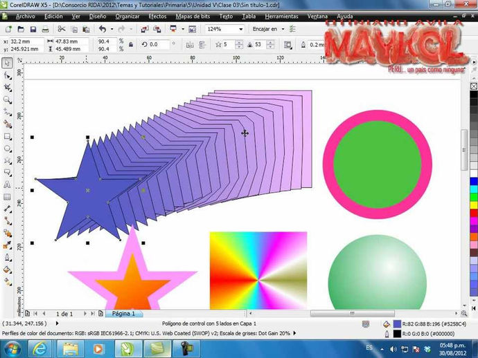Screen dimensions: 478x358
Task: Expand the Encajar en dropdown
Action: point(283,29)
